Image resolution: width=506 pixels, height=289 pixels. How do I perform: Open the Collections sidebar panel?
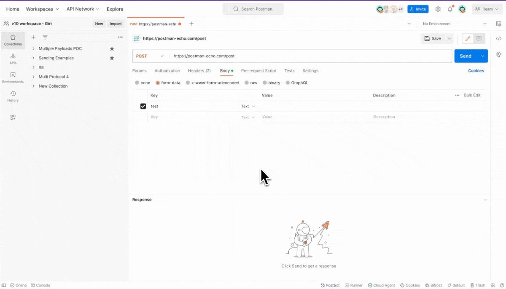coord(13,40)
